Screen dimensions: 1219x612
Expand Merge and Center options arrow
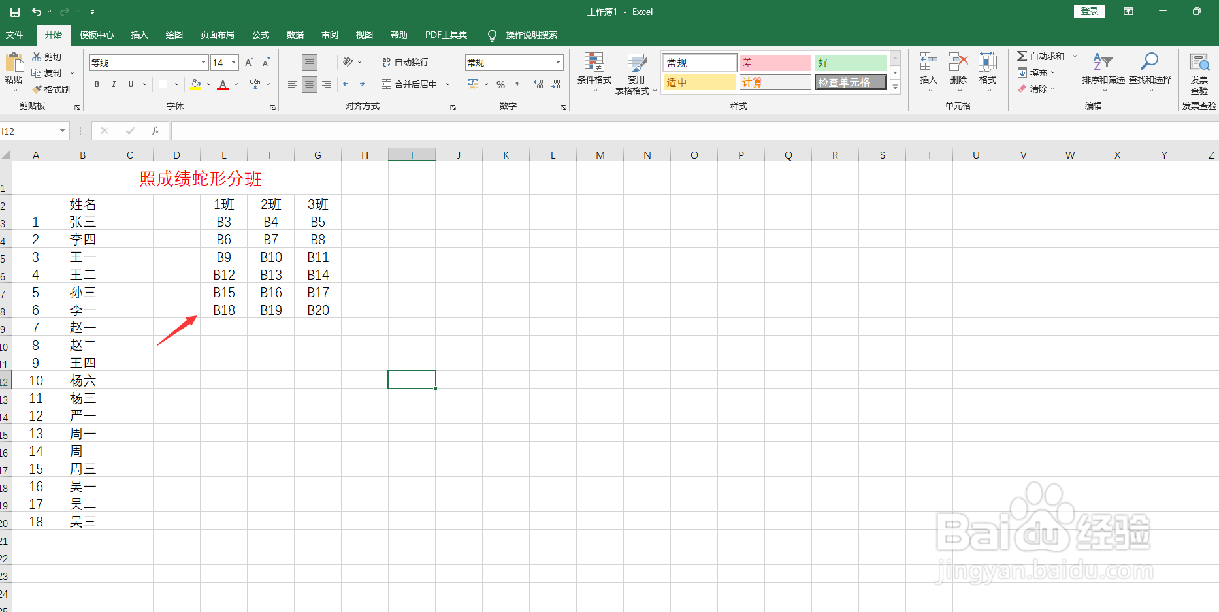448,84
